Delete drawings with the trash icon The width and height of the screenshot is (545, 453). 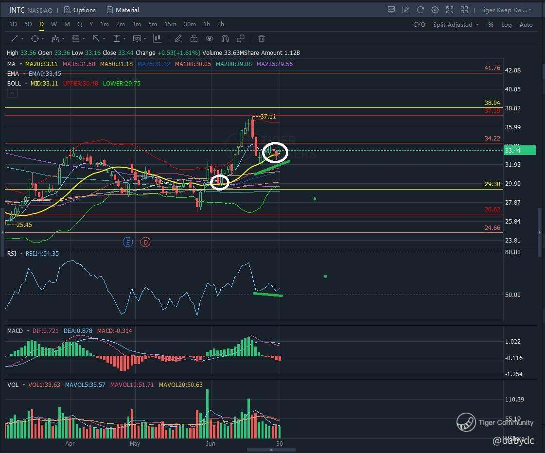tap(262, 38)
